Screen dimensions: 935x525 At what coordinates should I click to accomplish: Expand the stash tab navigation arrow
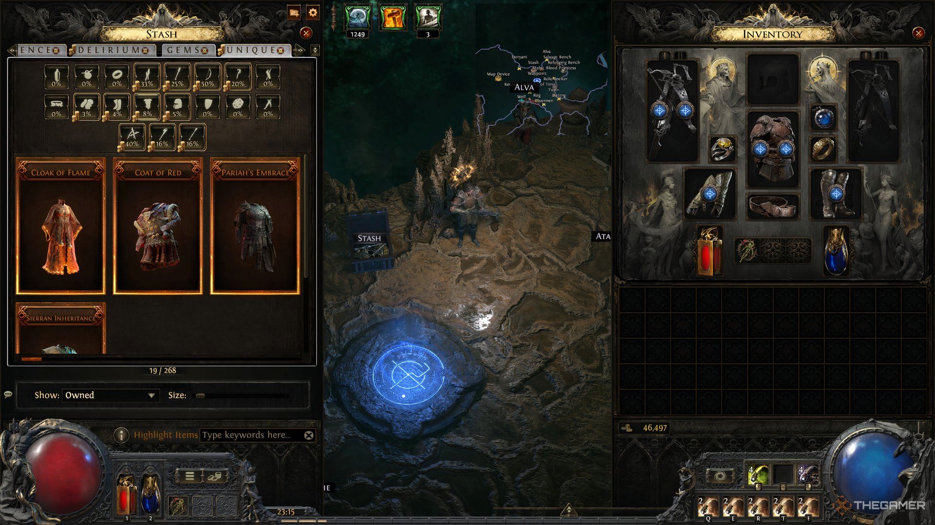click(x=314, y=51)
